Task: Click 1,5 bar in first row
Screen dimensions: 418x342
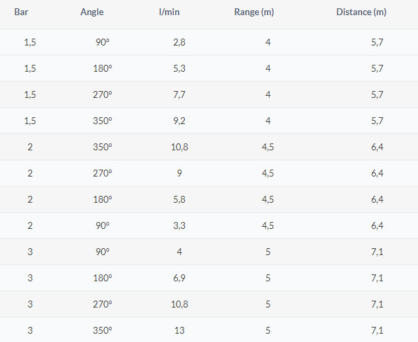Action: point(30,42)
